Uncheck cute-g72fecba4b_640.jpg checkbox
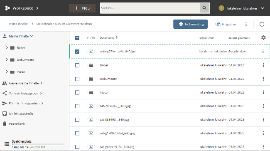270x151 pixels. coord(77,51)
